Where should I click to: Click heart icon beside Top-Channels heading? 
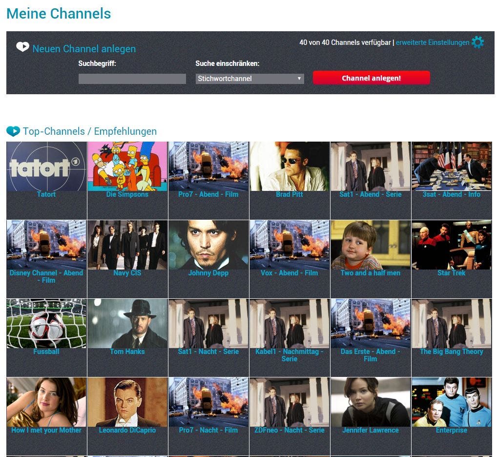(13, 131)
